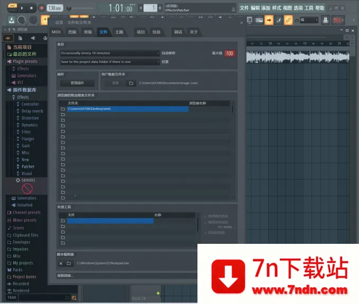Switch to the 主题 settings tab
Screen dimensions: 359x304
(x=119, y=32)
